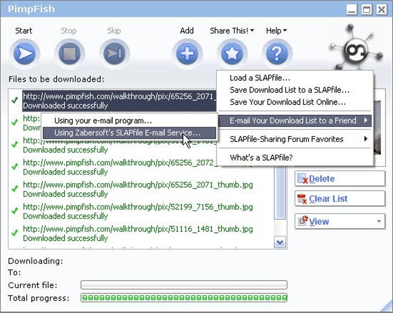Click checkmark beside 65256_2072 entry
This screenshot has width=393, height=313.
tap(14, 166)
